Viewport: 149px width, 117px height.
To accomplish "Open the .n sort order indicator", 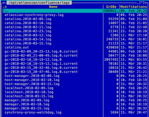I will click(x=5, y=7).
